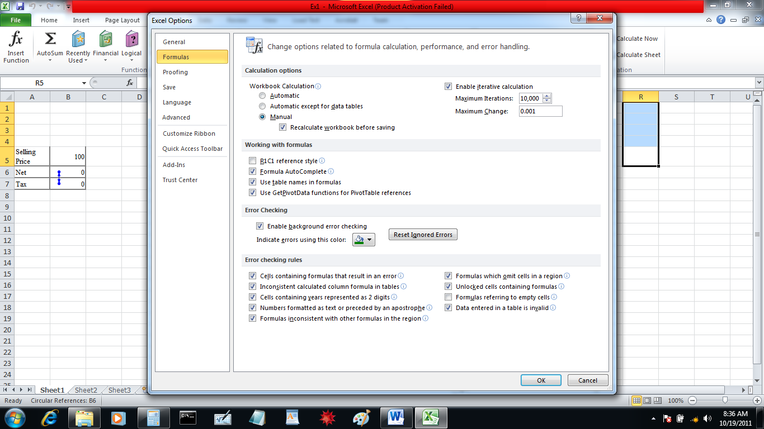The height and width of the screenshot is (429, 764).
Task: Click the zoom out minus button
Action: pyautogui.click(x=693, y=401)
